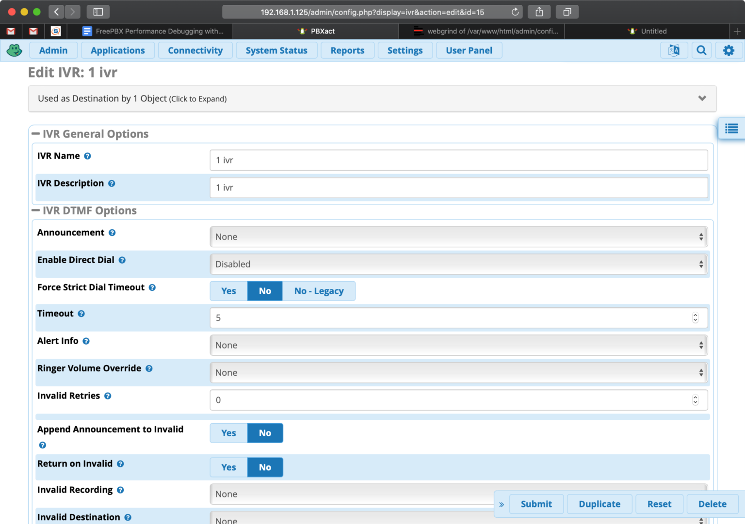Submit the IVR configuration
This screenshot has width=745, height=524.
tap(536, 504)
